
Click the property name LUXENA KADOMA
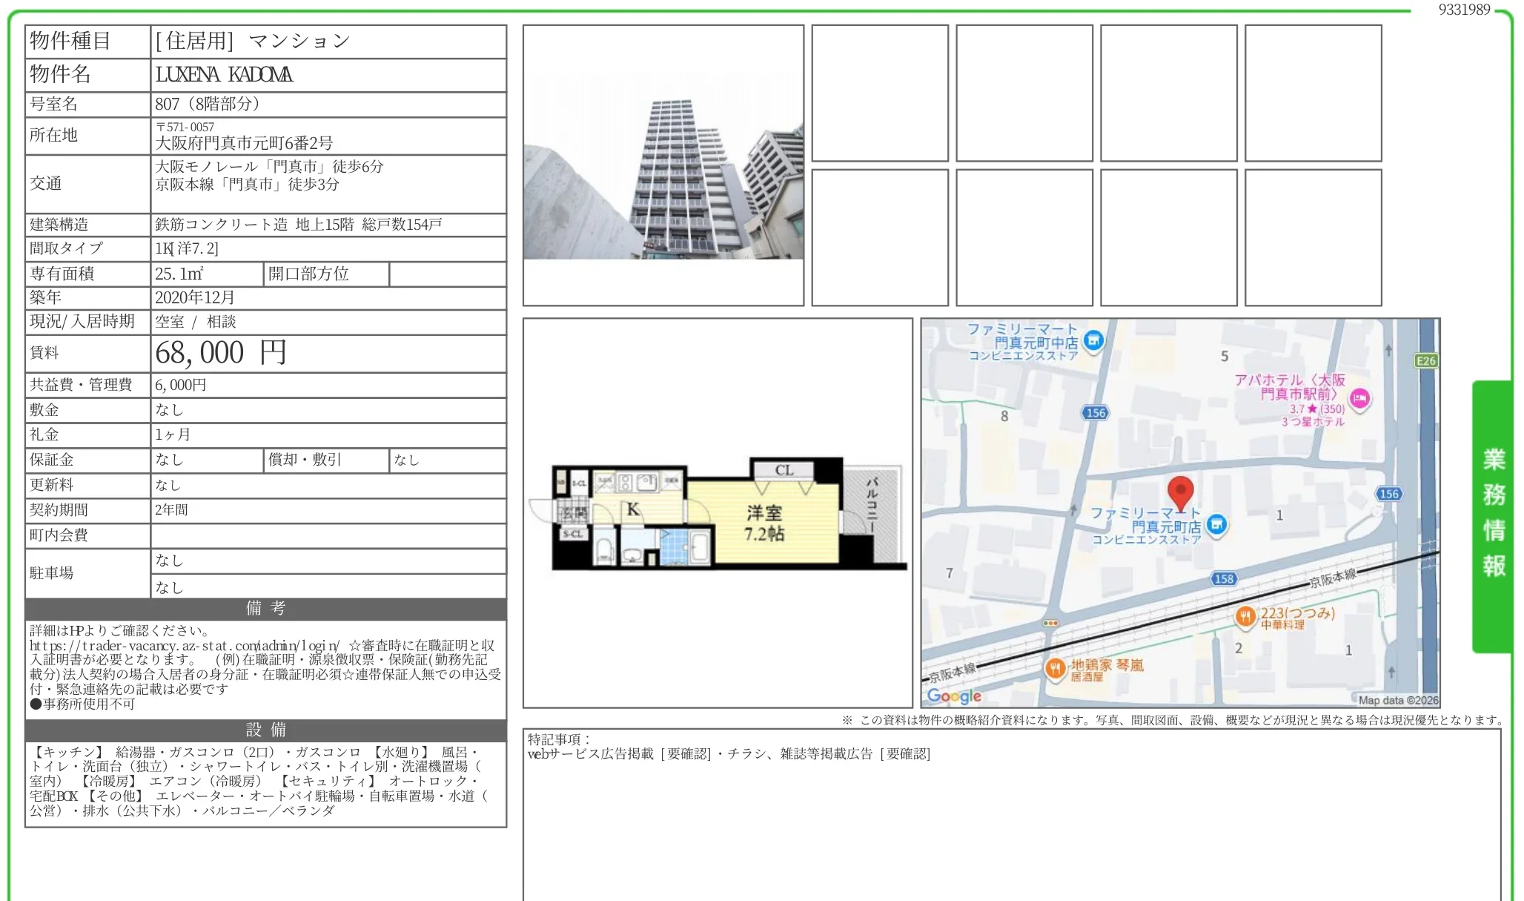[224, 75]
